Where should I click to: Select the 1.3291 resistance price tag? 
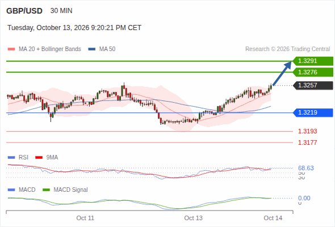click(313, 61)
